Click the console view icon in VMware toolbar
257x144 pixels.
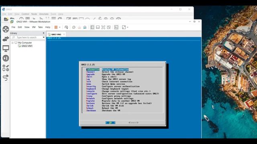tap(116, 27)
